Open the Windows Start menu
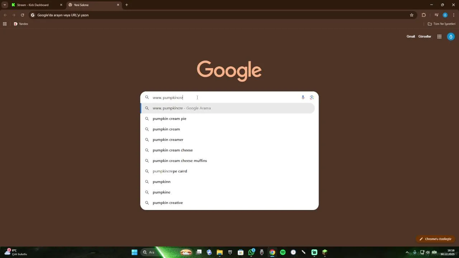The height and width of the screenshot is (258, 459). (x=134, y=252)
